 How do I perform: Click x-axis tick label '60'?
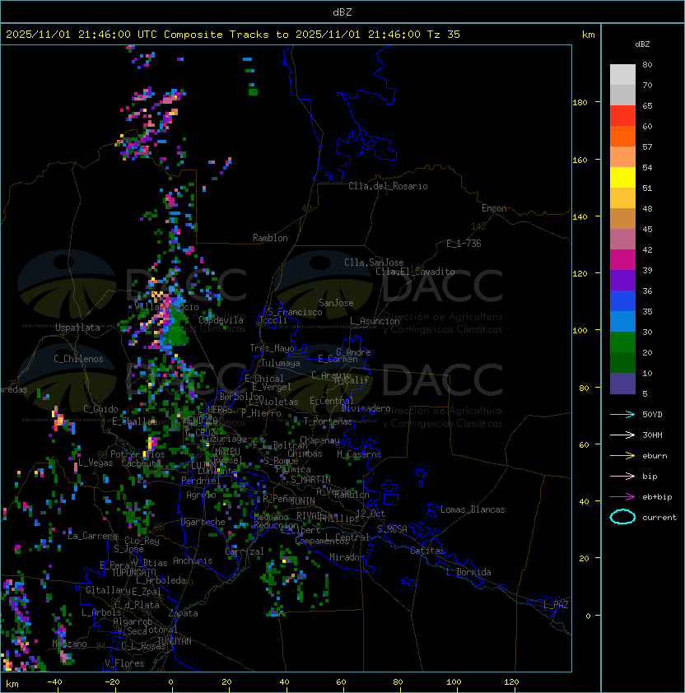[x=341, y=682]
